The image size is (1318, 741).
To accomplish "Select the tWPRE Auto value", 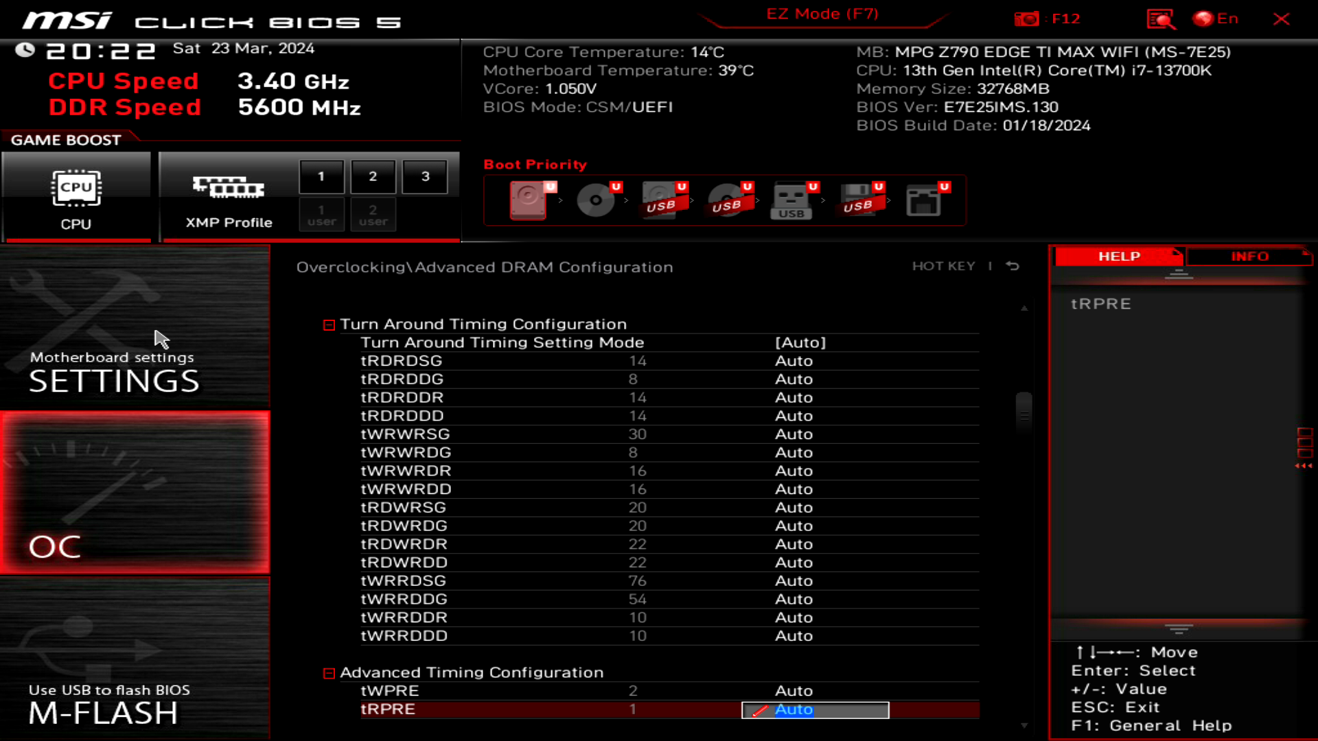I will coord(794,691).
